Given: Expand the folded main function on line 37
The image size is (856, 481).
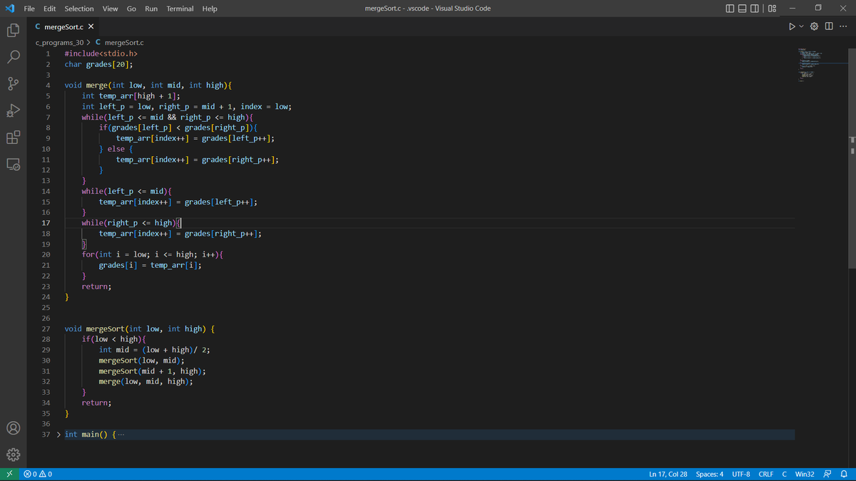Looking at the screenshot, I should 58,434.
